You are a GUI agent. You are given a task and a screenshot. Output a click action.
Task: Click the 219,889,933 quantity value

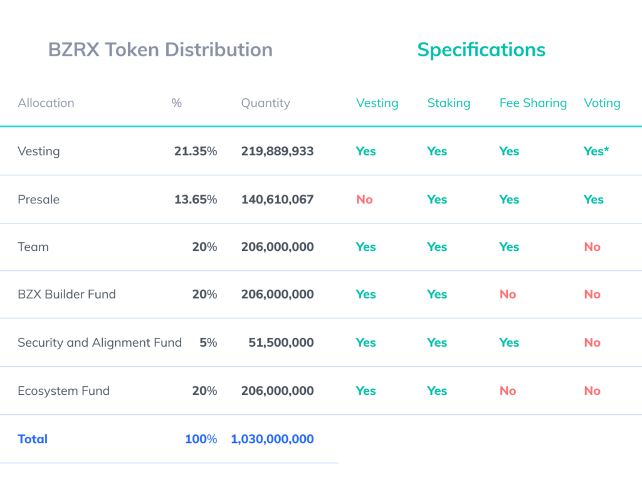coord(277,151)
